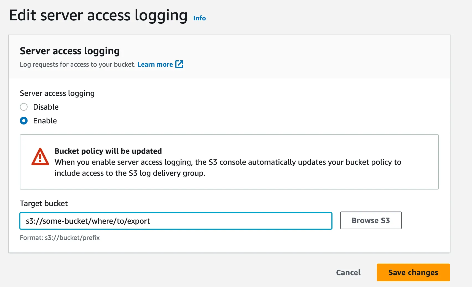Turn off server access logging via Disable
This screenshot has width=472, height=287.
(24, 107)
